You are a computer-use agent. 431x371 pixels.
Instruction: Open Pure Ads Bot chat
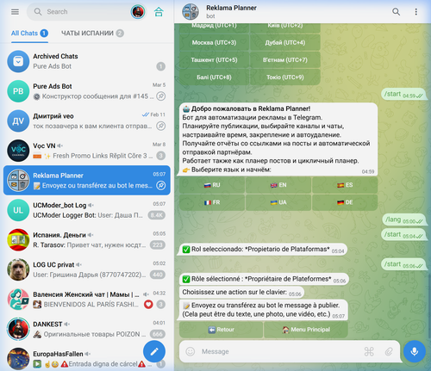86,91
